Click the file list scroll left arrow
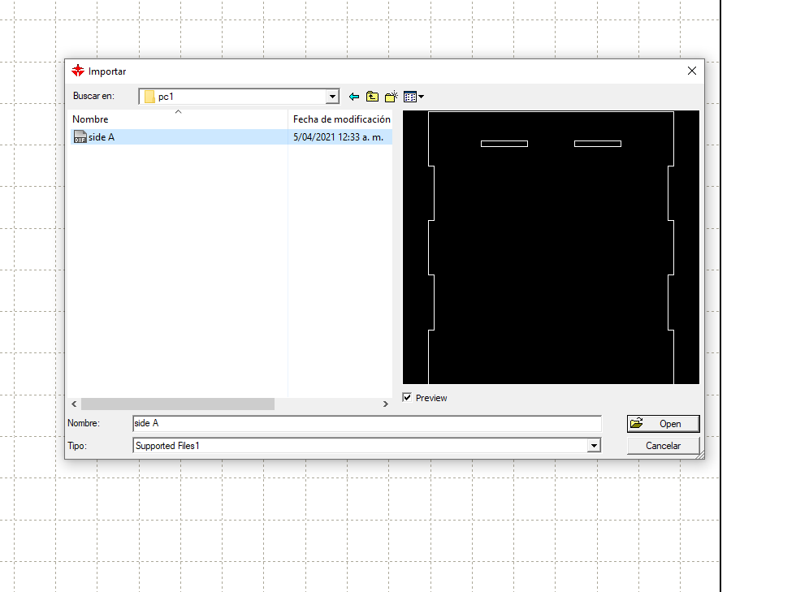809x592 pixels. point(74,404)
